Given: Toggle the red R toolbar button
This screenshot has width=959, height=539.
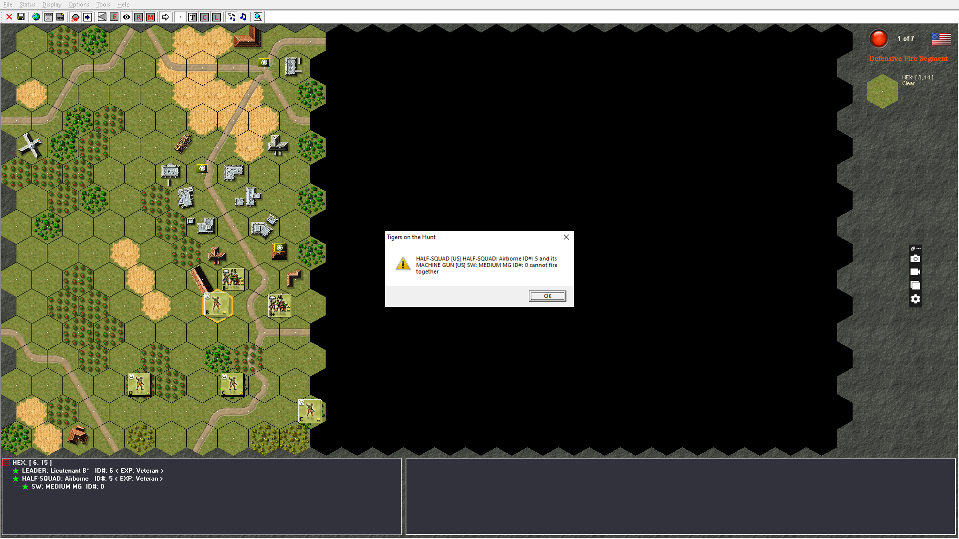Looking at the screenshot, I should click(x=138, y=17).
